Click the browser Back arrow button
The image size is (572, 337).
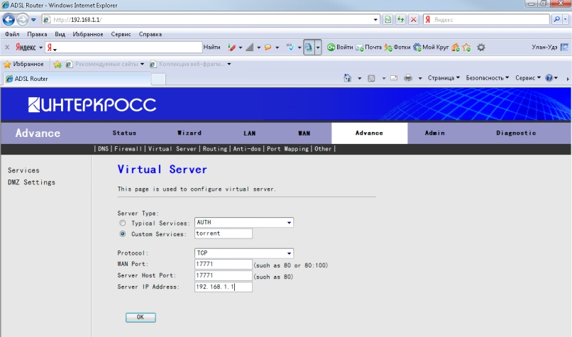[9, 19]
